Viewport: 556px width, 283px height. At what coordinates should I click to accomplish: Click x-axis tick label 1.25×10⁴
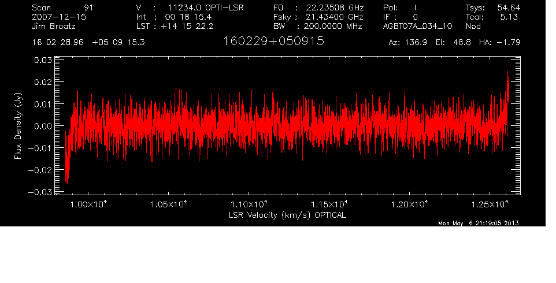(490, 204)
